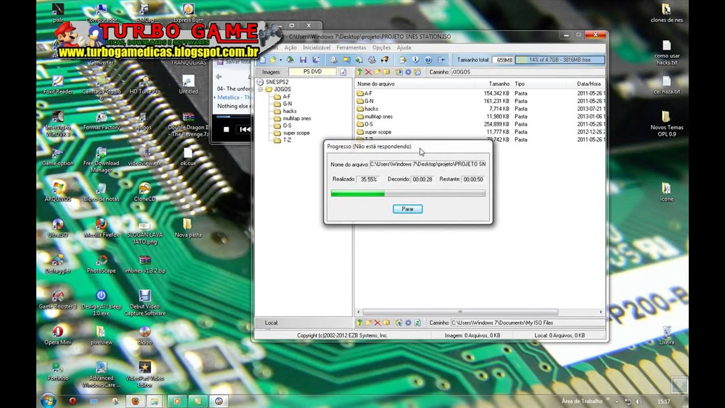The image size is (725, 408).
Task: Click the Nome do arquivo path field
Action: pos(428,164)
